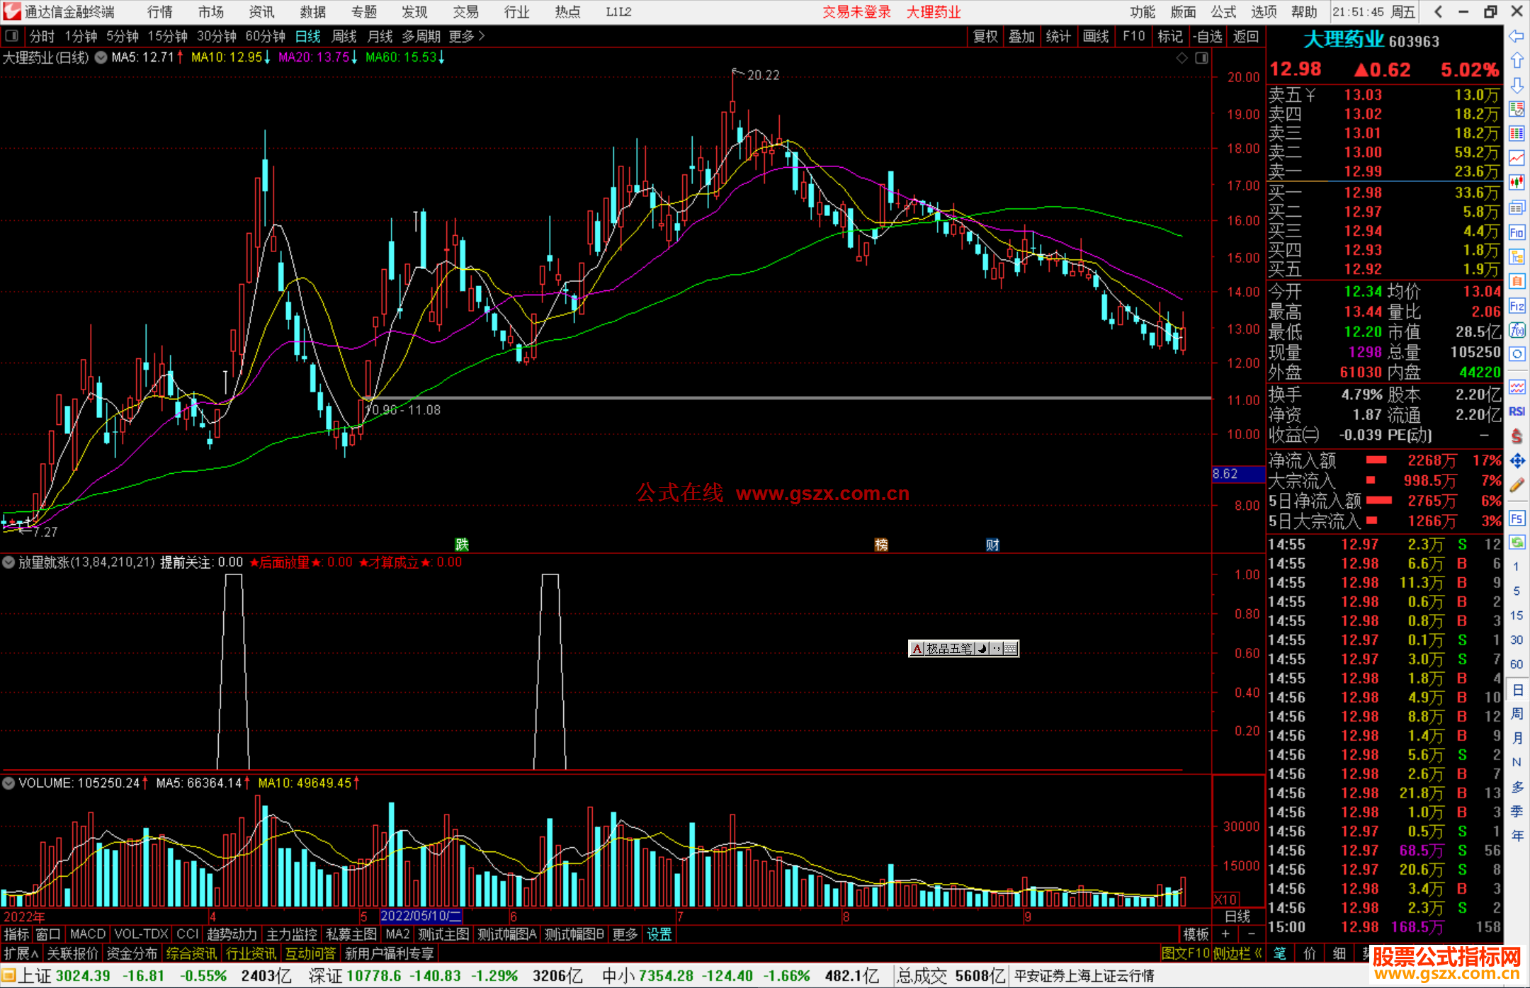Open 设置 in indicator row
The image size is (1530, 988).
click(x=659, y=934)
